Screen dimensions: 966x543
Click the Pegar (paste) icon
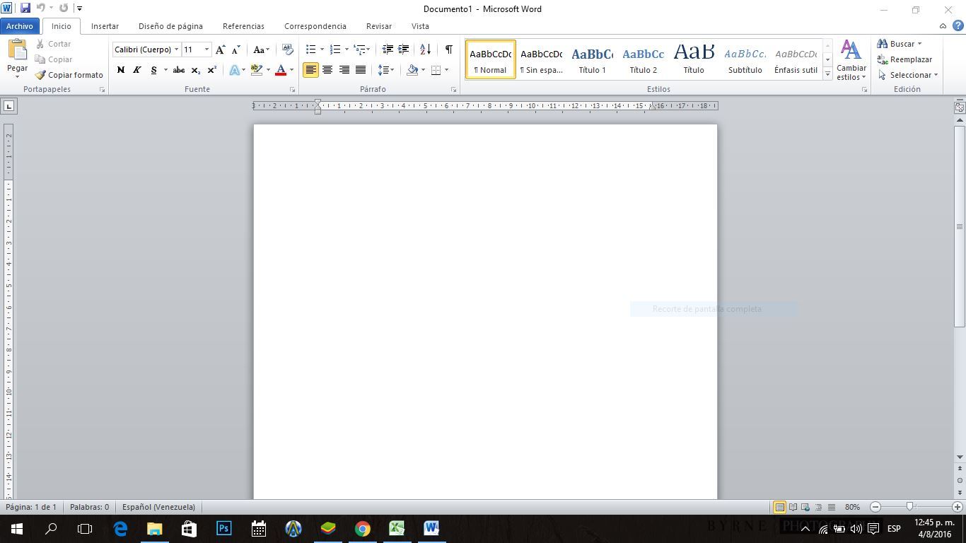click(x=17, y=51)
